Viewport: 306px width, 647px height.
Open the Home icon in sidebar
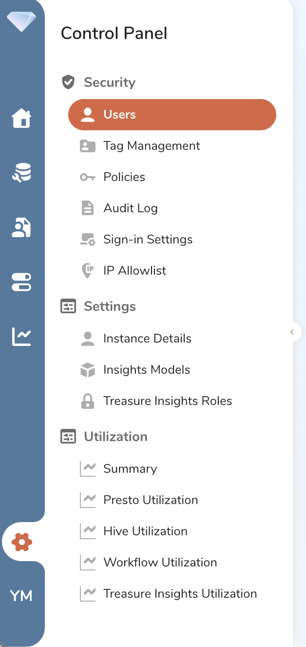[x=21, y=118]
